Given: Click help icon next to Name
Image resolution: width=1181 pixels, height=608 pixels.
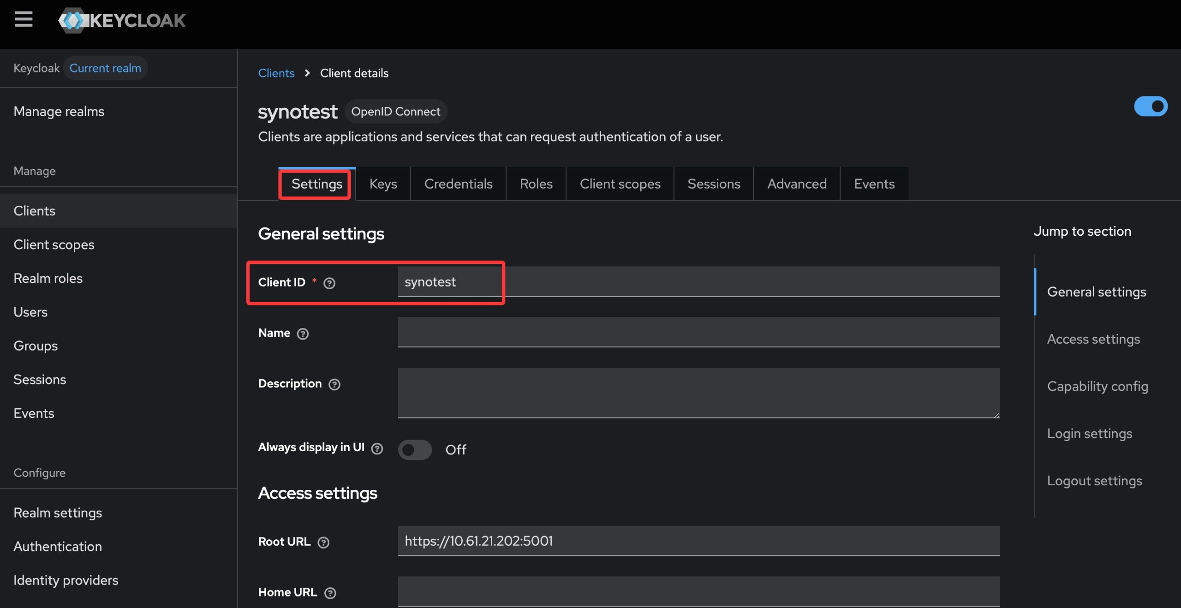Looking at the screenshot, I should [303, 334].
